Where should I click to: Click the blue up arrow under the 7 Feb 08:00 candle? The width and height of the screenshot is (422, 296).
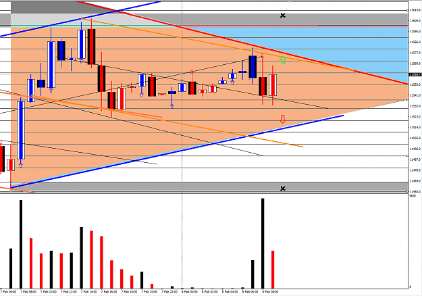21,165
